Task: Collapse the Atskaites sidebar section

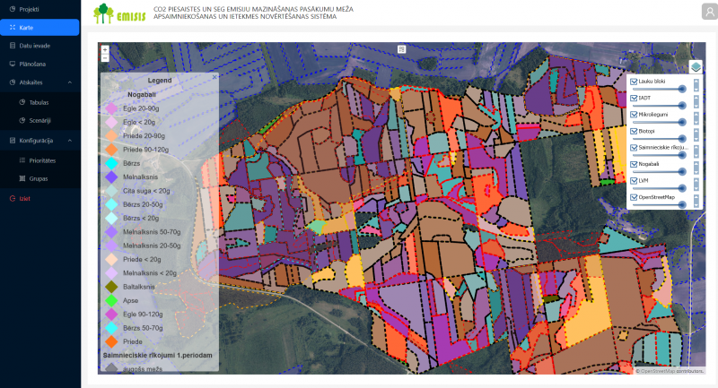Action: click(x=71, y=82)
